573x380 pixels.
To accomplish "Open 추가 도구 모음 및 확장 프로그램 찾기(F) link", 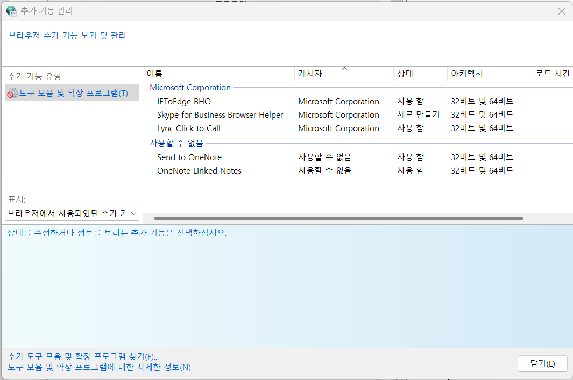I will [83, 356].
